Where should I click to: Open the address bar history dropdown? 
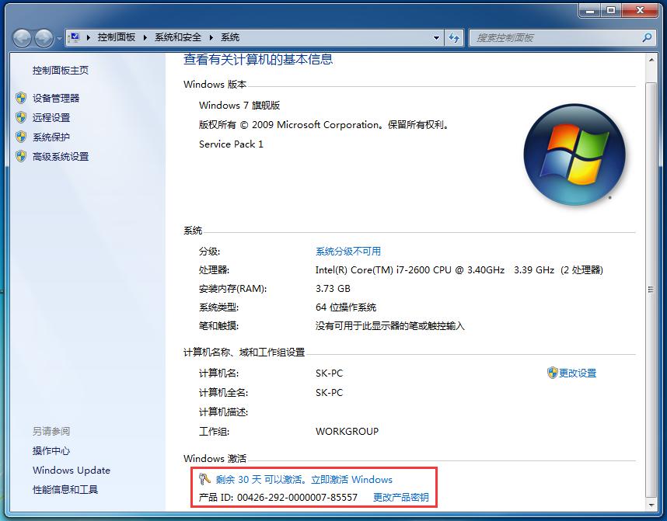(x=437, y=37)
